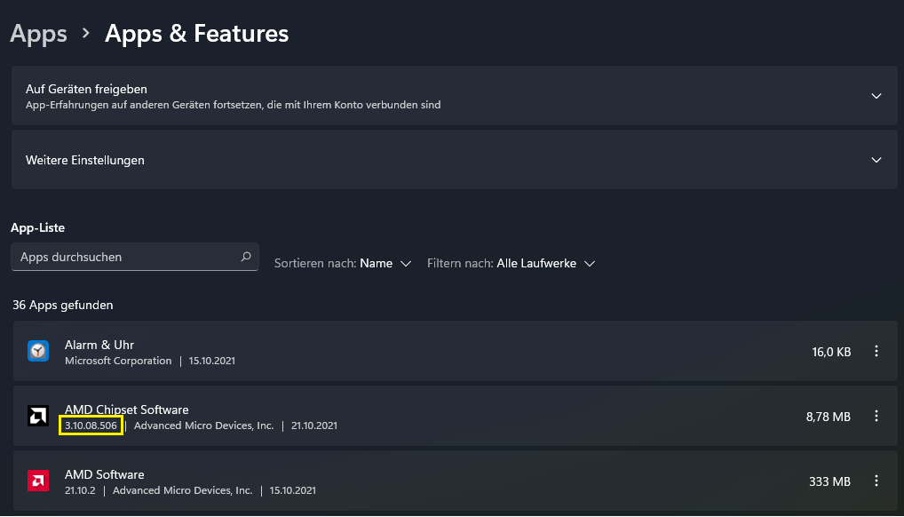This screenshot has height=517, width=904.
Task: Select the AMD Chipset Software name
Action: [127, 410]
